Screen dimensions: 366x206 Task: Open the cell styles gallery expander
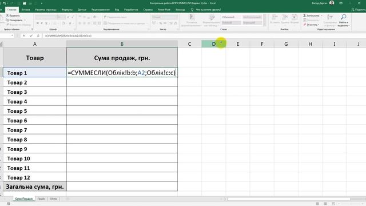point(264,24)
